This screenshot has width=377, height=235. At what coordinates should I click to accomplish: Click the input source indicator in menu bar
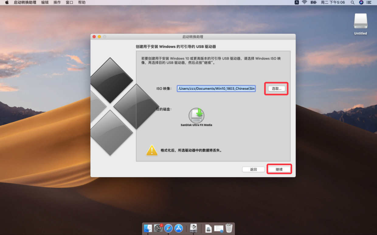(x=297, y=2)
